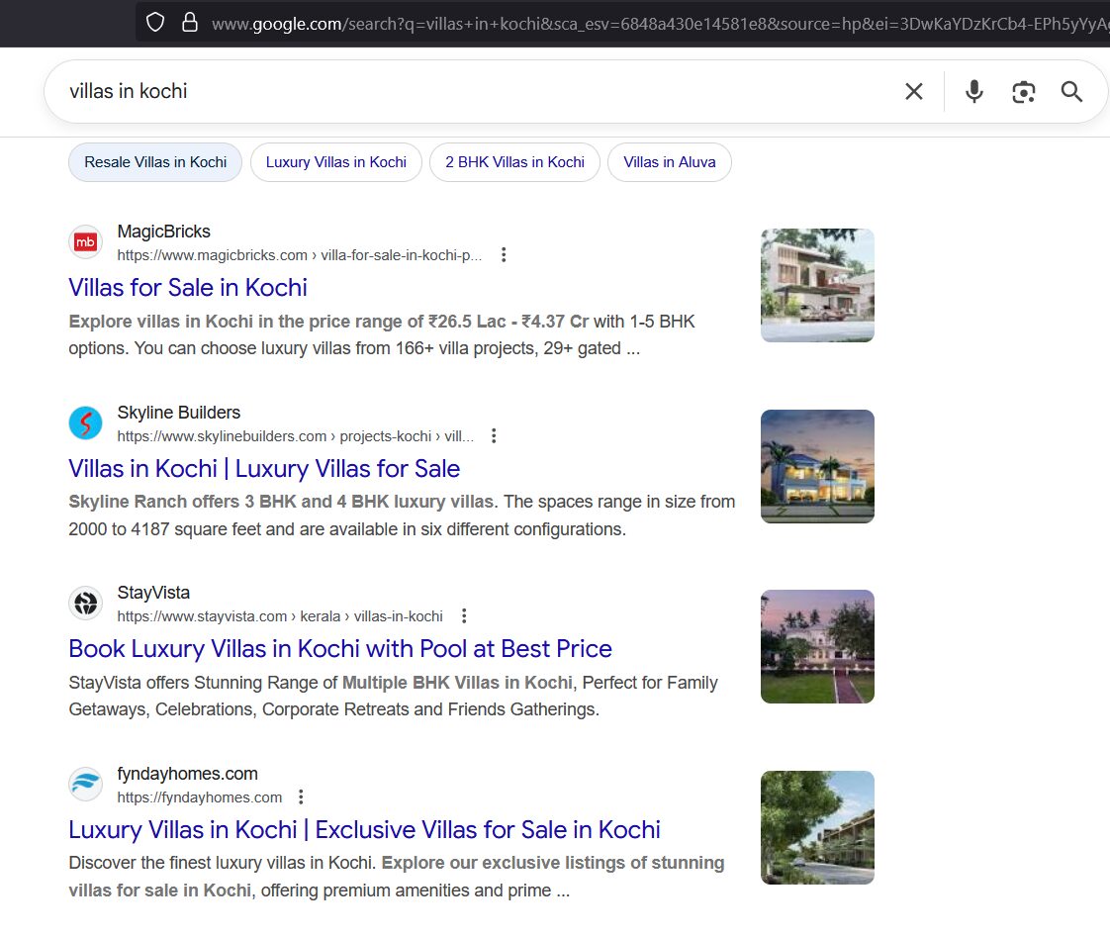Click the Skyline Builders villa thumbnail image

point(817,466)
